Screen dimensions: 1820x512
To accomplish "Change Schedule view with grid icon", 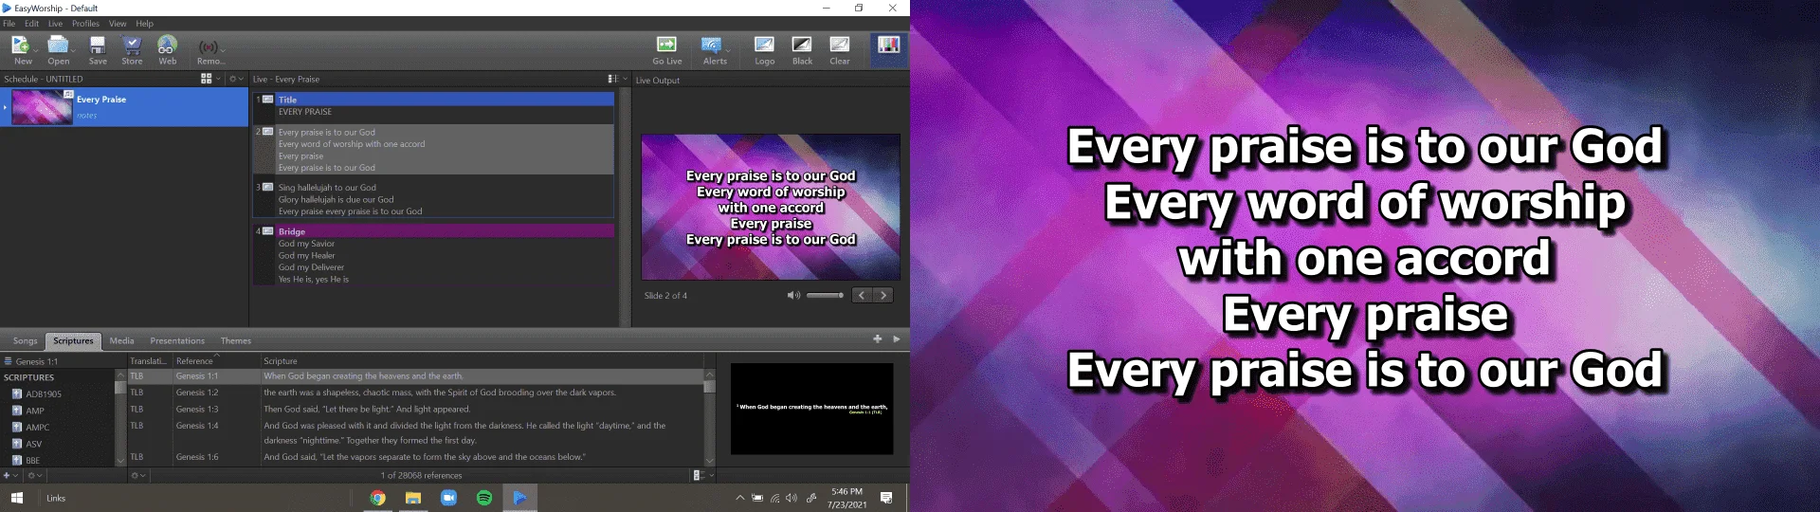I will (x=206, y=79).
